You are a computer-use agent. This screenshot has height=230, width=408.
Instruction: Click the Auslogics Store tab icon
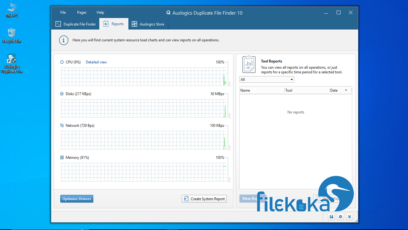pyautogui.click(x=134, y=24)
